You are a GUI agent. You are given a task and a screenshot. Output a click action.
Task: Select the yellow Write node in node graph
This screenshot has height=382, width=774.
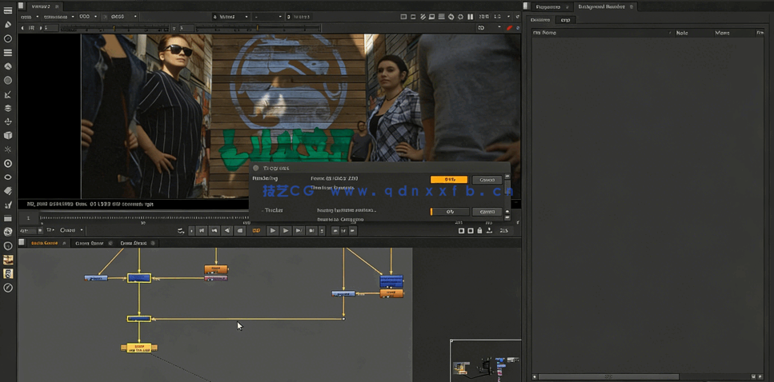click(138, 348)
